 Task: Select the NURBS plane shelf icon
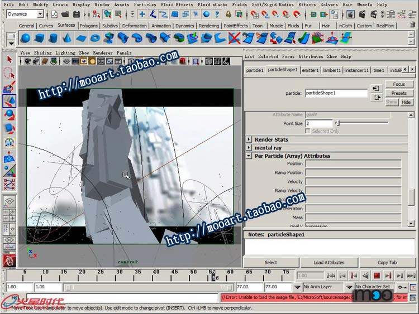pos(81,38)
